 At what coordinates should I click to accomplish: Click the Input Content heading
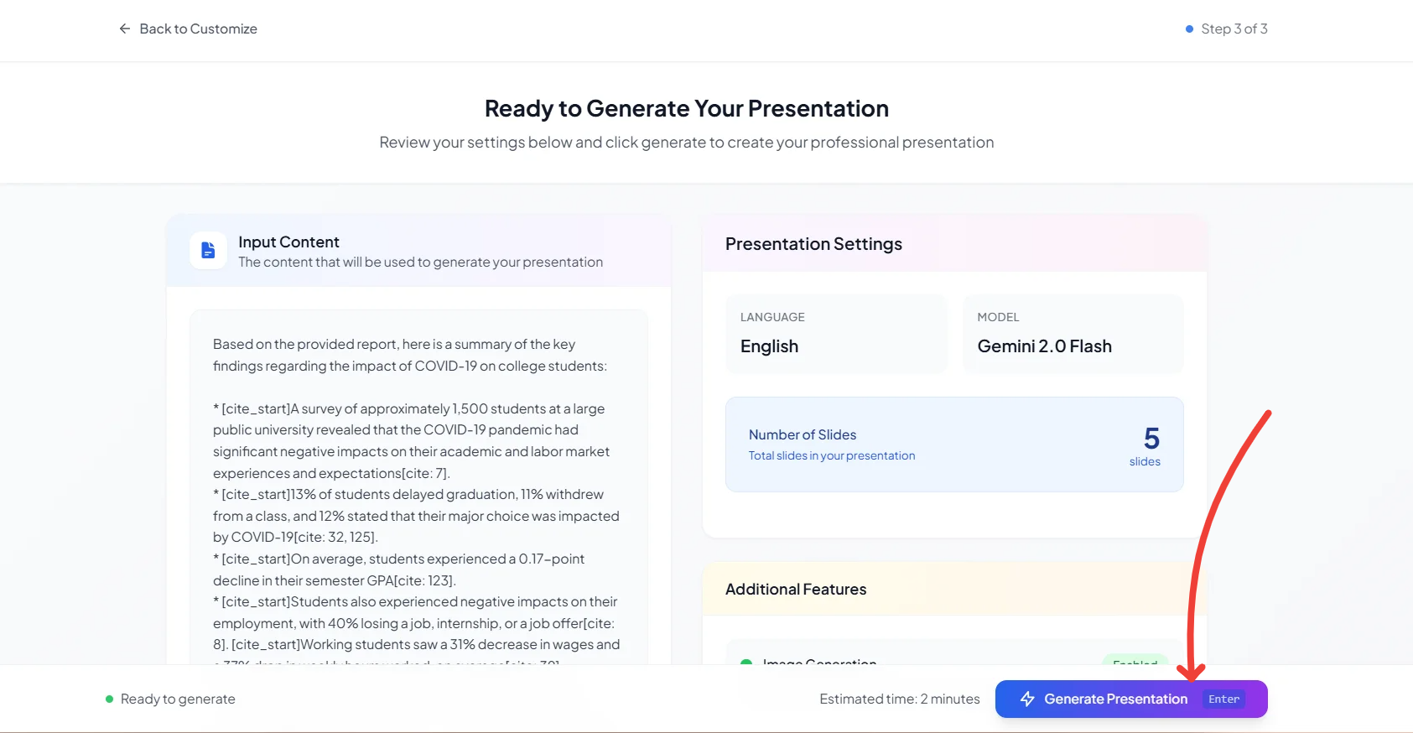[288, 242]
